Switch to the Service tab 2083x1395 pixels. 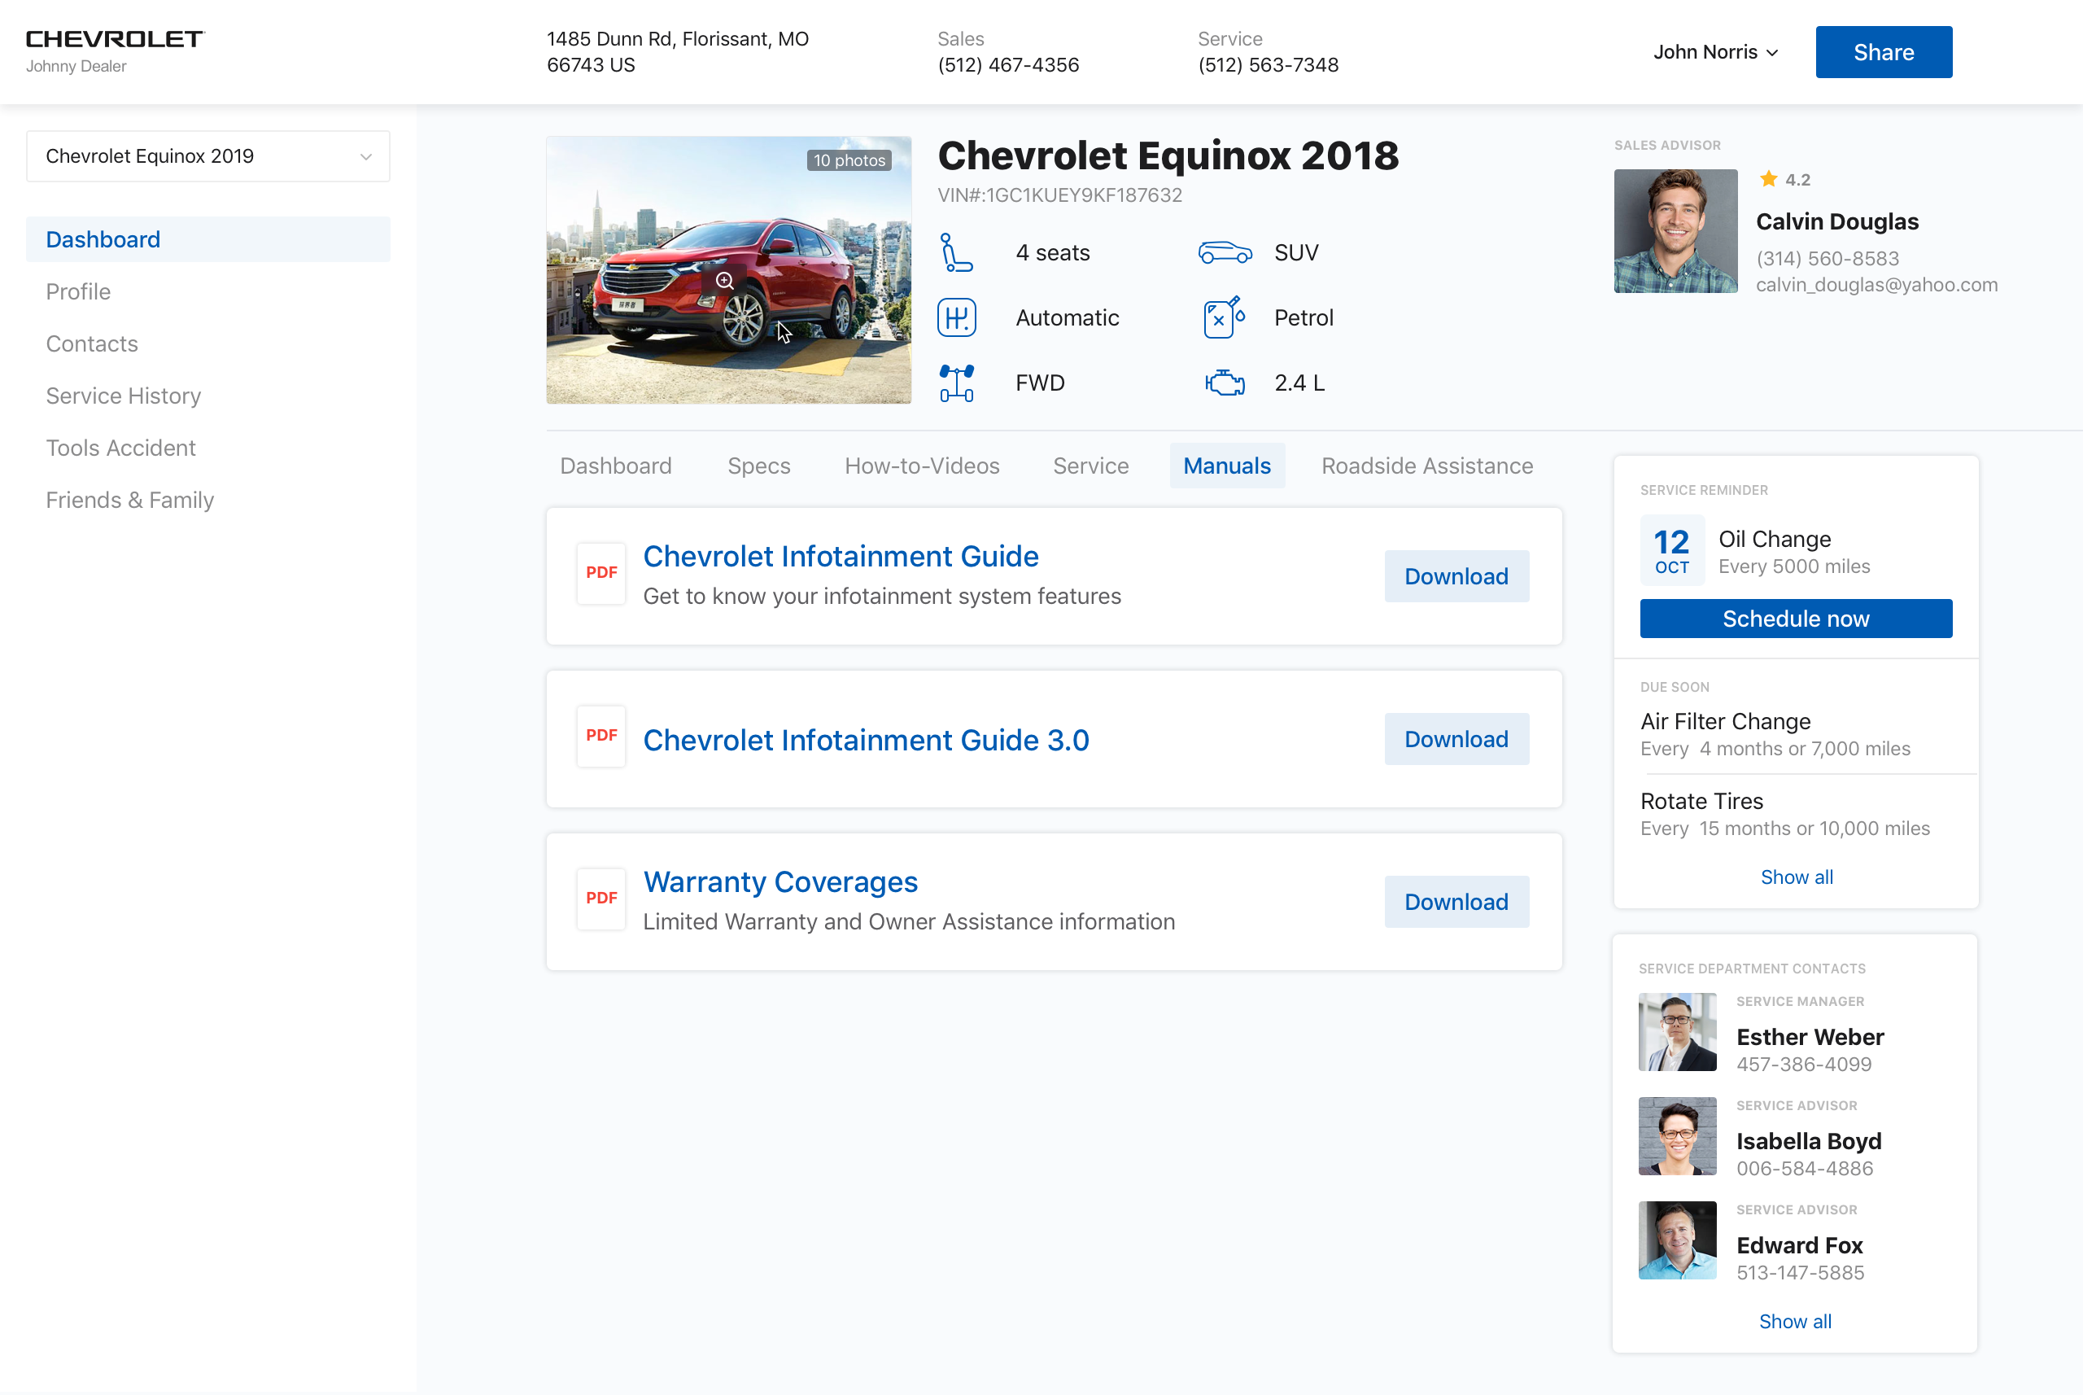pyautogui.click(x=1090, y=466)
